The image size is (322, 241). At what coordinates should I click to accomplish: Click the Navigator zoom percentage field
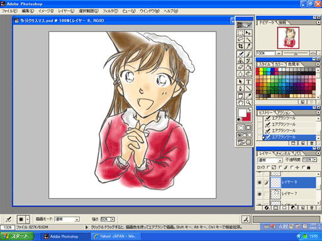[265, 53]
